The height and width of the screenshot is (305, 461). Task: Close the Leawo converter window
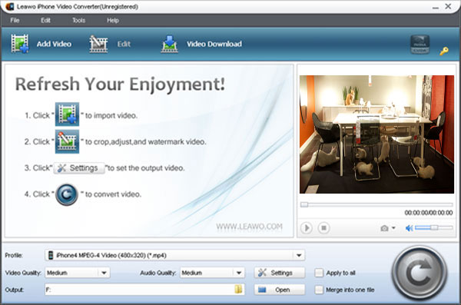(x=448, y=6)
